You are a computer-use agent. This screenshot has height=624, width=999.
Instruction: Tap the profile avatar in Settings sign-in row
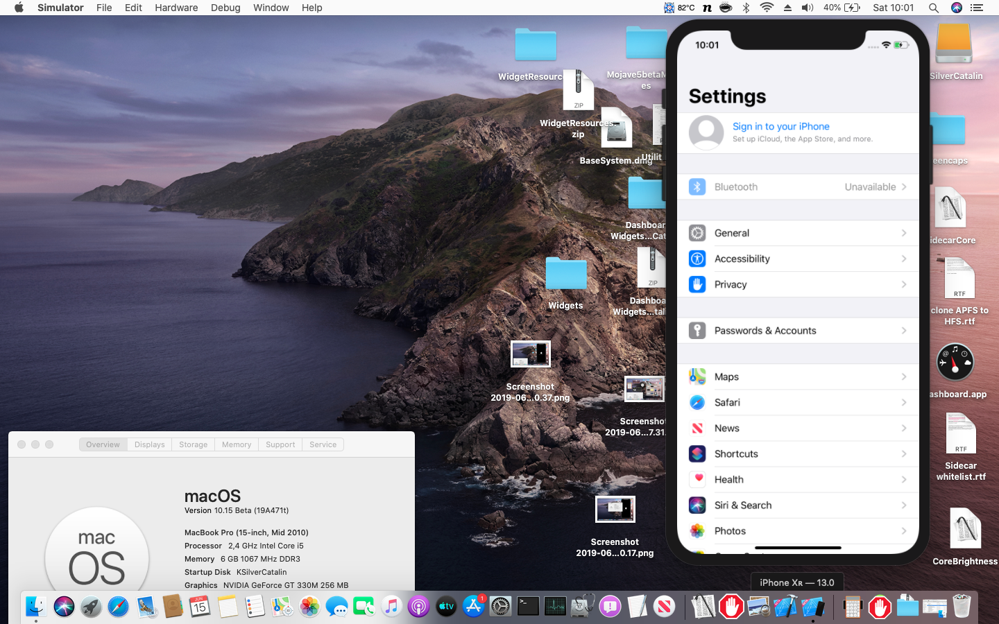pyautogui.click(x=706, y=132)
